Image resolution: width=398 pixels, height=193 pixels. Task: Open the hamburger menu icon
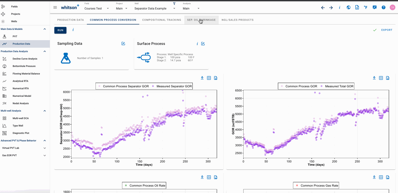55,8
